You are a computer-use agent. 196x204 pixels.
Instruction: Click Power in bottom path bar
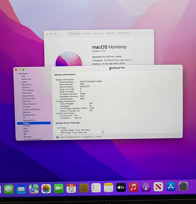[x=99, y=137]
